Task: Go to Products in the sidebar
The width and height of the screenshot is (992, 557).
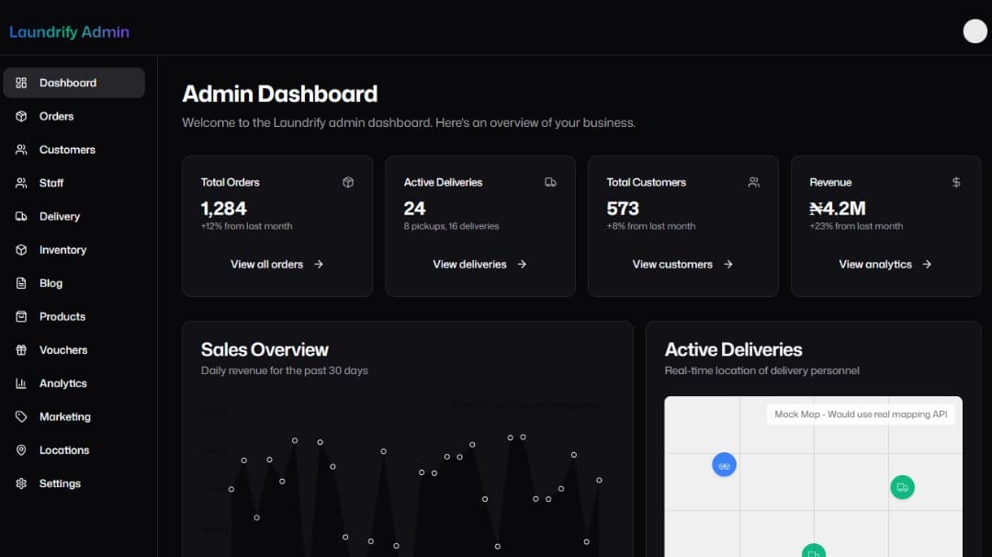Action: click(74, 316)
